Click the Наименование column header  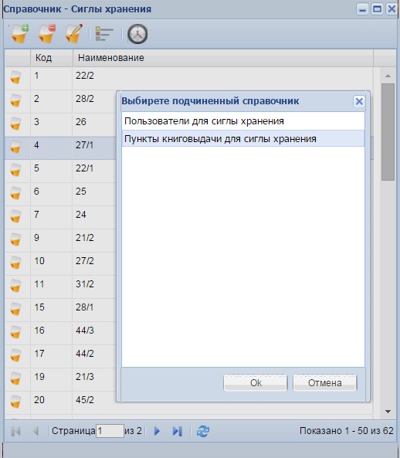tap(222, 58)
